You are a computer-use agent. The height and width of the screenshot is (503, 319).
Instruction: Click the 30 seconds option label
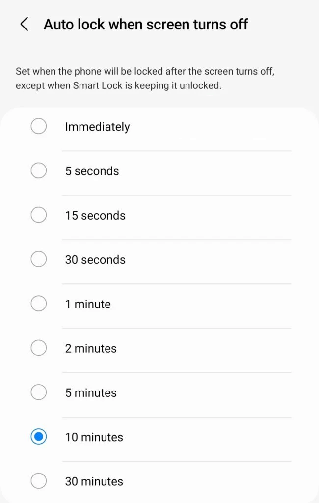tap(95, 259)
